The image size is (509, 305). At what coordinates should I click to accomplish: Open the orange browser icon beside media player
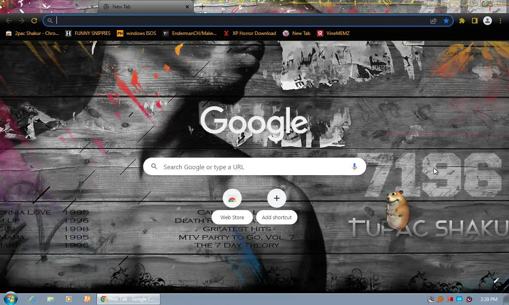click(x=87, y=299)
